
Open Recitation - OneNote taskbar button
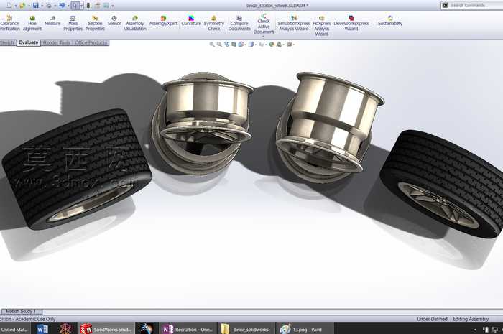point(188,329)
